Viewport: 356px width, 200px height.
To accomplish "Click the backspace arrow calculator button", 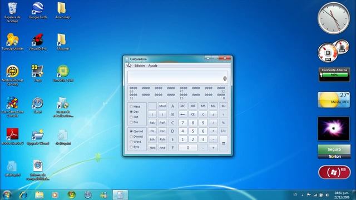I will (x=182, y=114).
